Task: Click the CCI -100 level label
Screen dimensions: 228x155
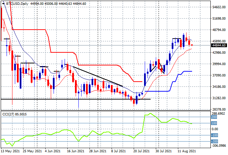Action: [x=215, y=135]
